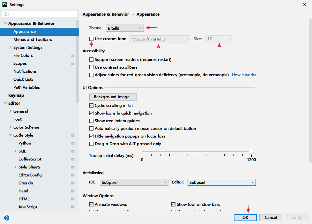Viewport: 312px width, 224px height.
Task: Click the Background Image button
Action: pyautogui.click(x=113, y=97)
